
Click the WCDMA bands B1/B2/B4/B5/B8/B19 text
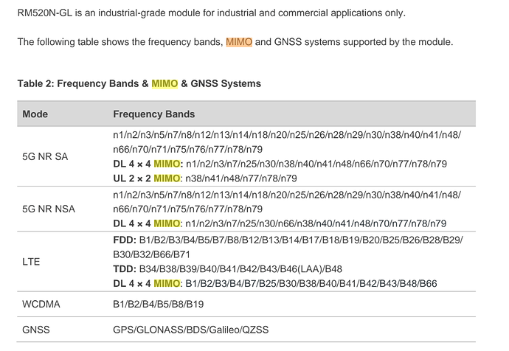tap(158, 302)
